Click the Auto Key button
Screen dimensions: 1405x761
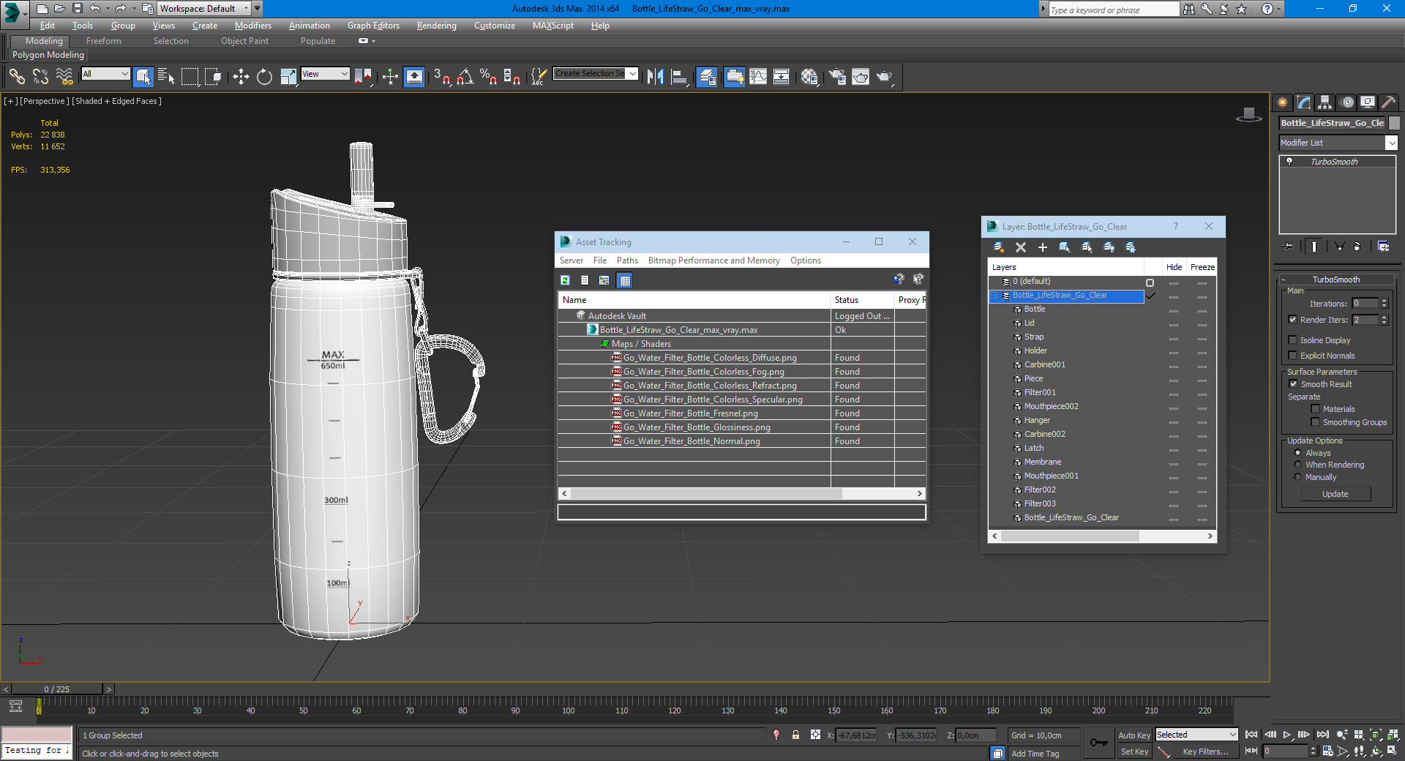click(x=1134, y=735)
